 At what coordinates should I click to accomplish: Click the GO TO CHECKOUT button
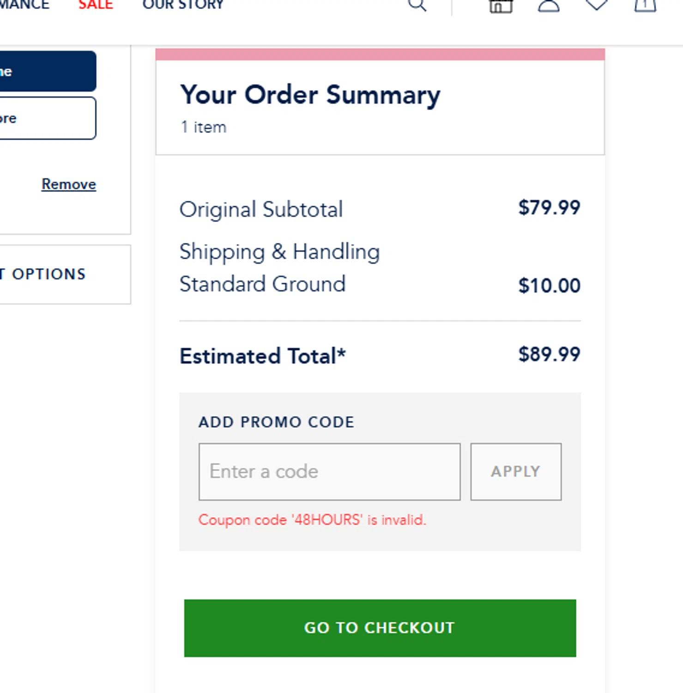pyautogui.click(x=380, y=628)
